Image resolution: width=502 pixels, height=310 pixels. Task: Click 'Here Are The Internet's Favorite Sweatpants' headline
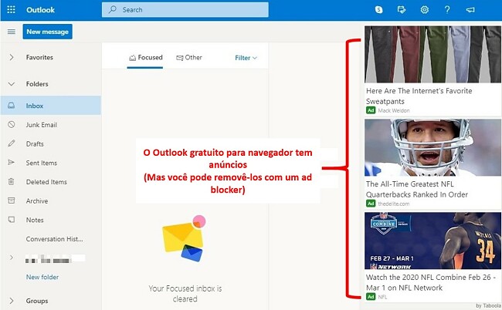pos(419,96)
